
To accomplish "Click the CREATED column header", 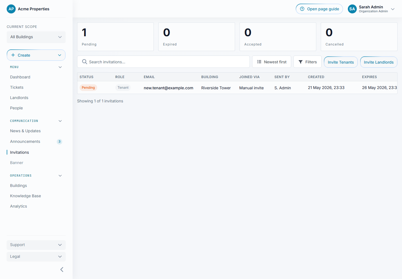I will click(316, 77).
